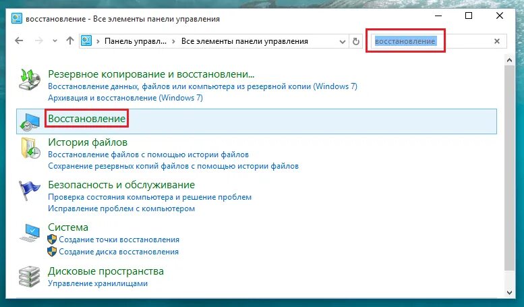524x307 pixels.
Task: Expand the address bar history dropdown
Action: 342,41
